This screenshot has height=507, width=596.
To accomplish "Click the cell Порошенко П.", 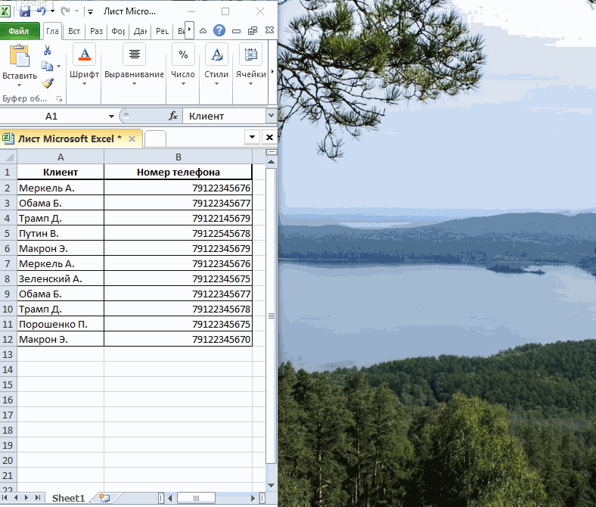I will click(x=61, y=324).
